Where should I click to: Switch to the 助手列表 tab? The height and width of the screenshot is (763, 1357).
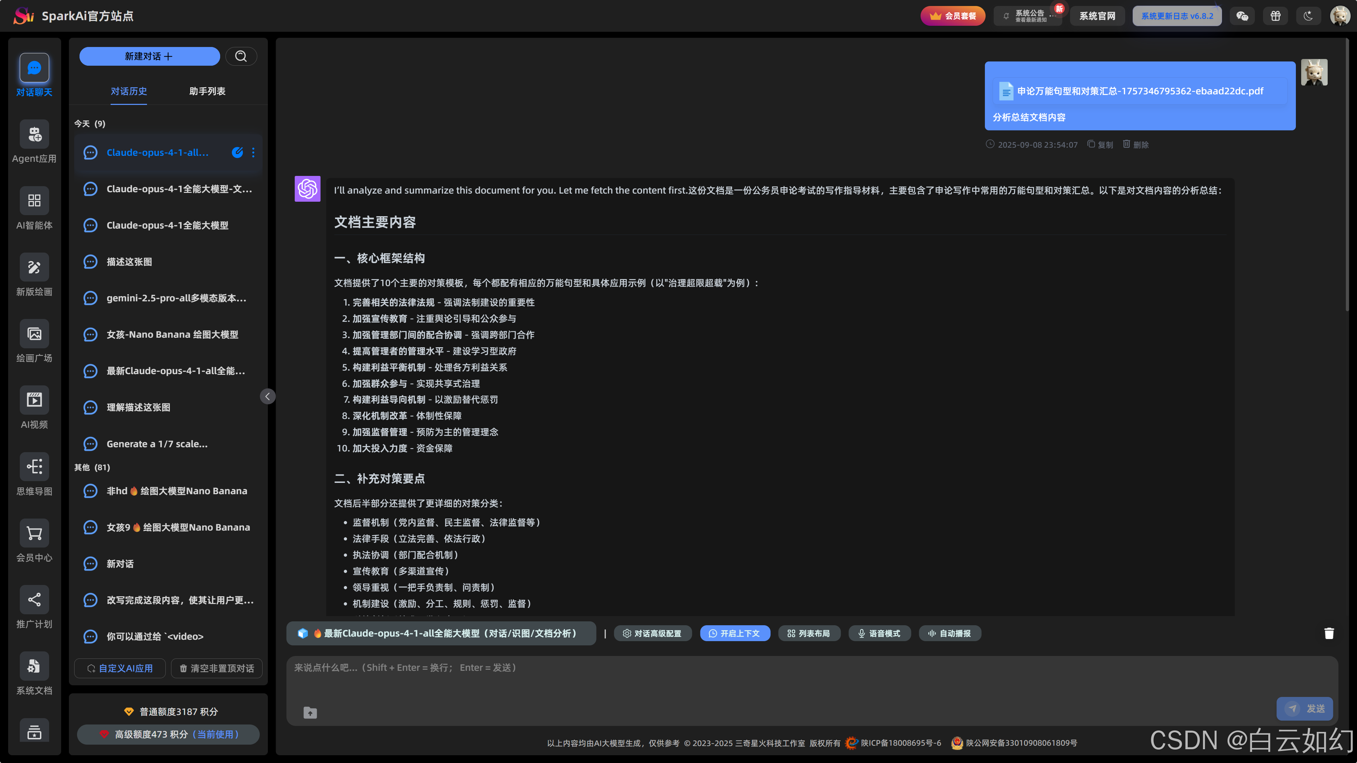(x=207, y=91)
